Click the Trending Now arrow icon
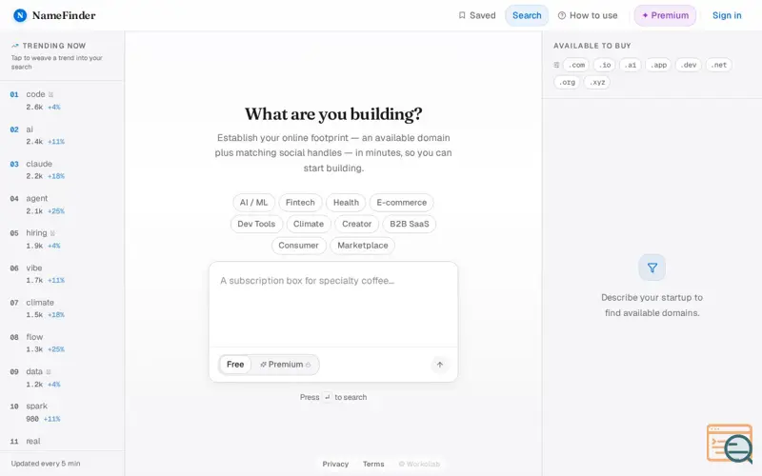Viewport: 762px width, 476px height. (x=15, y=46)
